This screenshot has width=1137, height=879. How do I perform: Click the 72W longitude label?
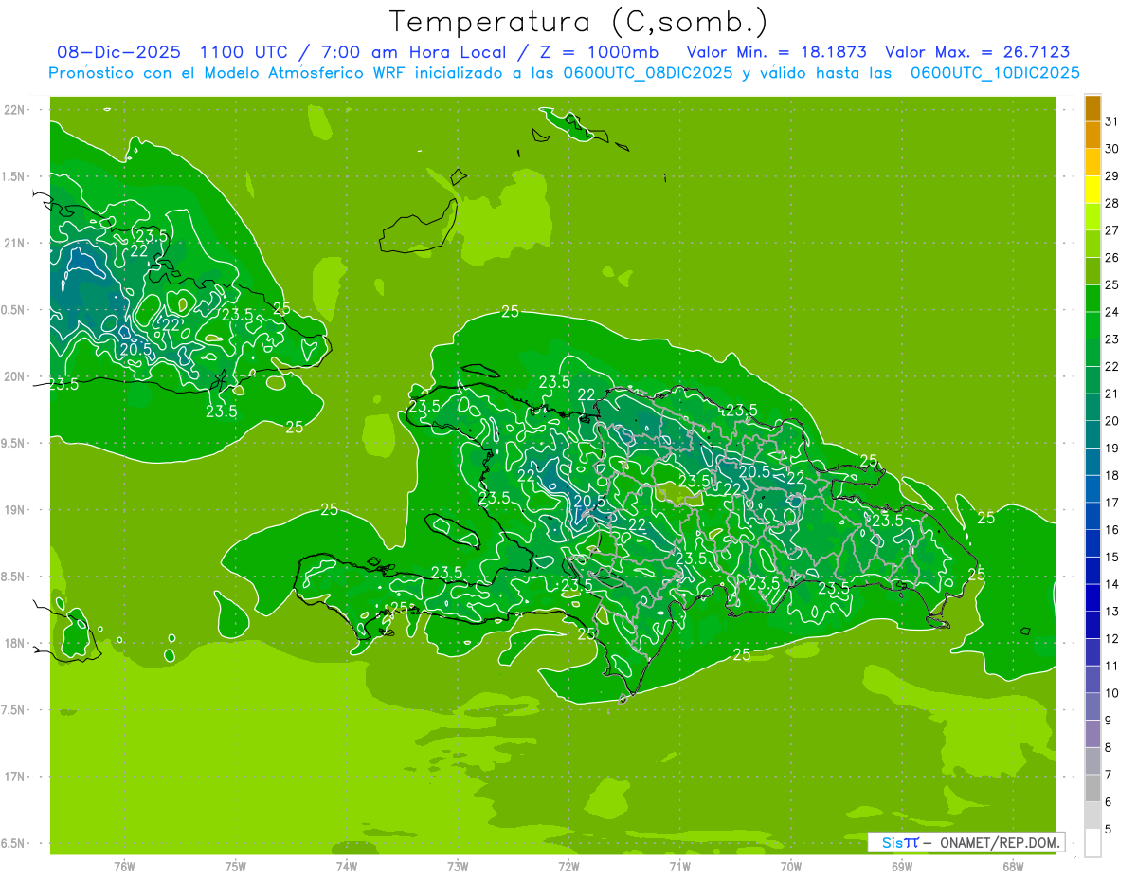tap(568, 866)
